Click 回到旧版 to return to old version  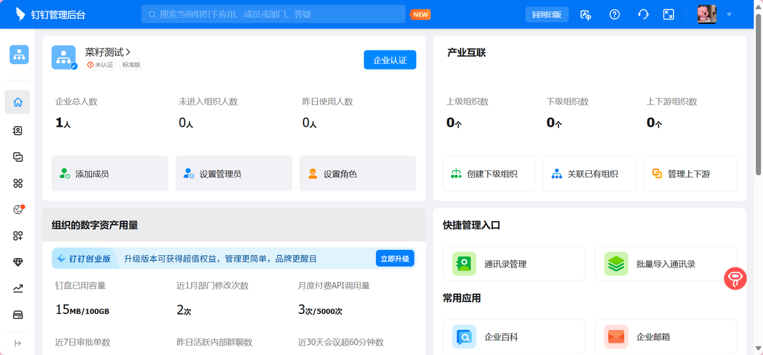[547, 14]
